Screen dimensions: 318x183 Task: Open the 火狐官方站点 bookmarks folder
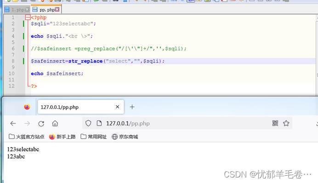point(26,137)
